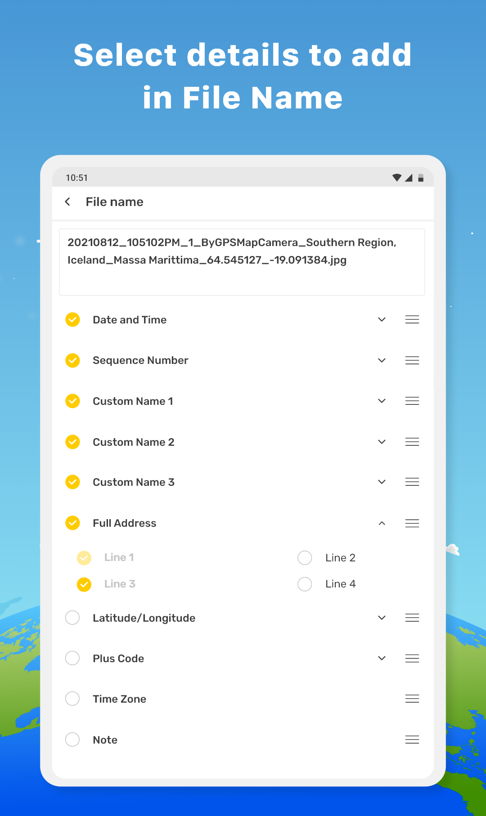Image resolution: width=486 pixels, height=816 pixels.
Task: Tap the Custom Name 3 label
Action: [134, 482]
